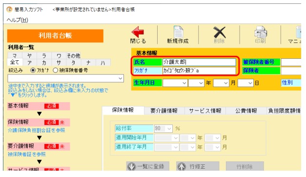306x177 pixels.
Task: Click the 性別 field label
Action: [x=291, y=83]
